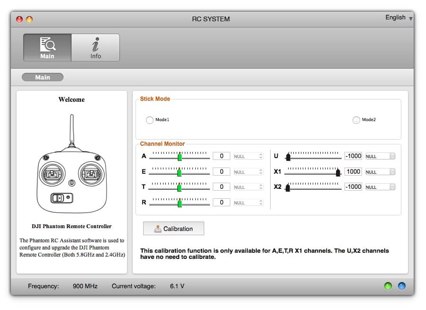Open the English language dropdown

[399, 18]
